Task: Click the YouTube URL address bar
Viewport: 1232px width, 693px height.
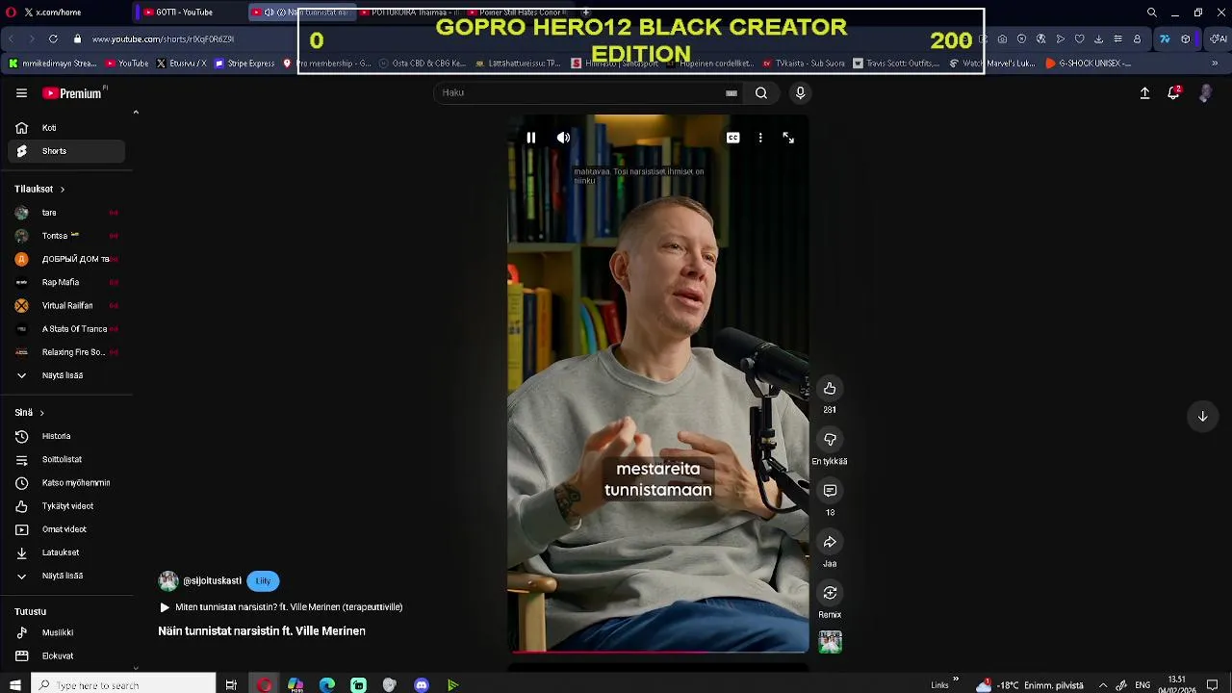Action: (x=163, y=39)
